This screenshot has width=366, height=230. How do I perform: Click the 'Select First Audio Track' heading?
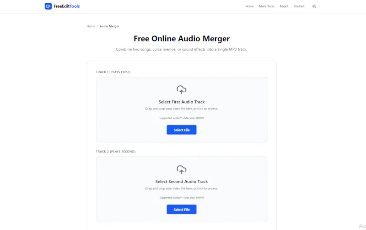181,102
